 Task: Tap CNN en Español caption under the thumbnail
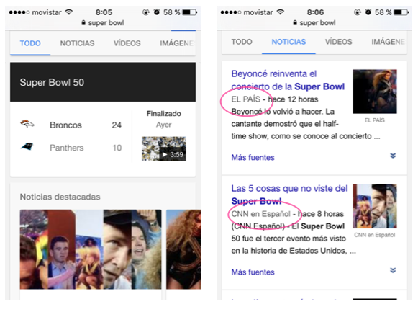click(375, 235)
